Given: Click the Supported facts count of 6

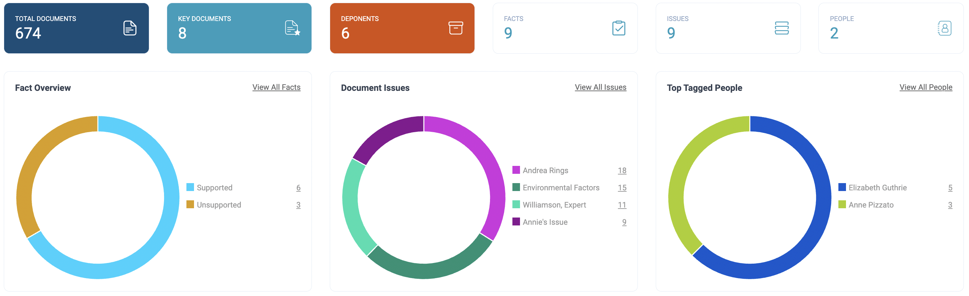Looking at the screenshot, I should click(x=298, y=188).
